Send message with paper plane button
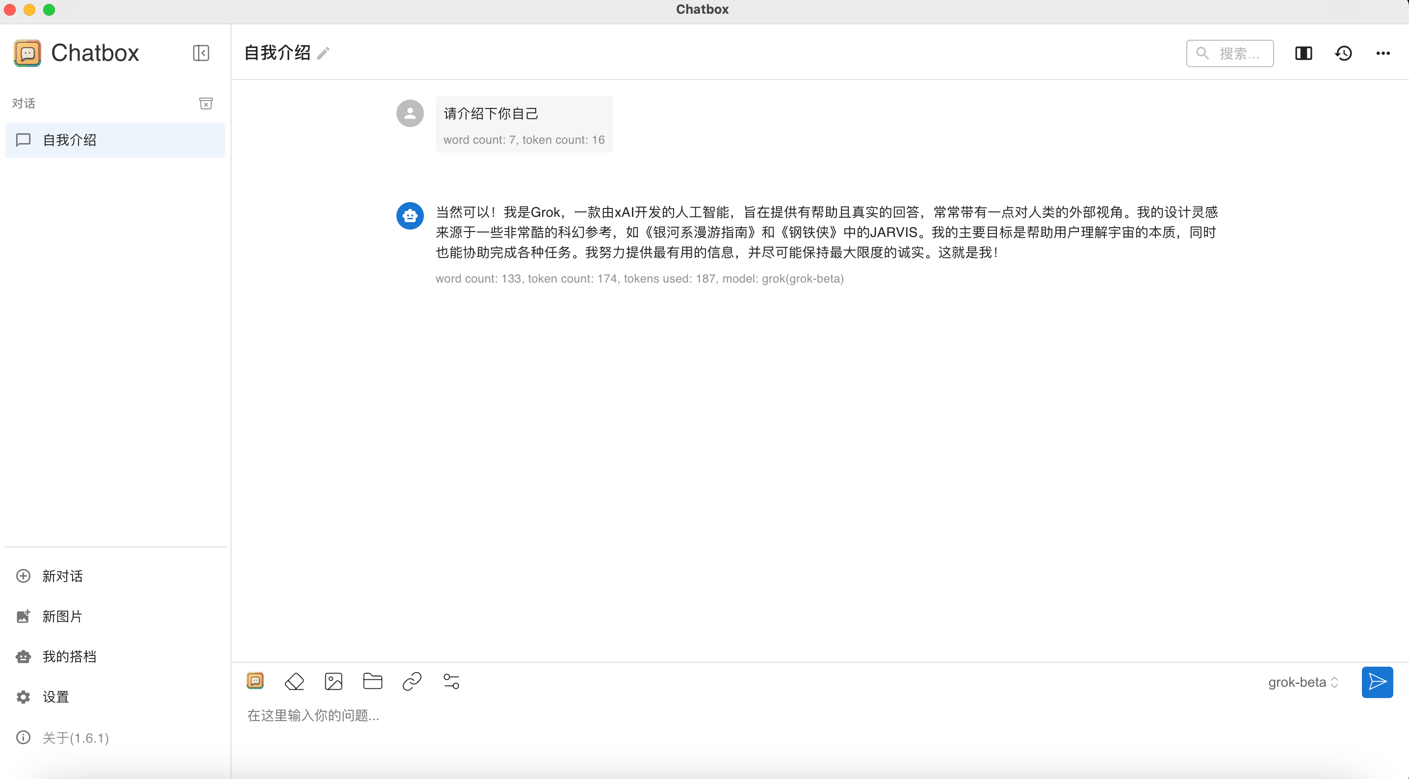 pyautogui.click(x=1377, y=682)
